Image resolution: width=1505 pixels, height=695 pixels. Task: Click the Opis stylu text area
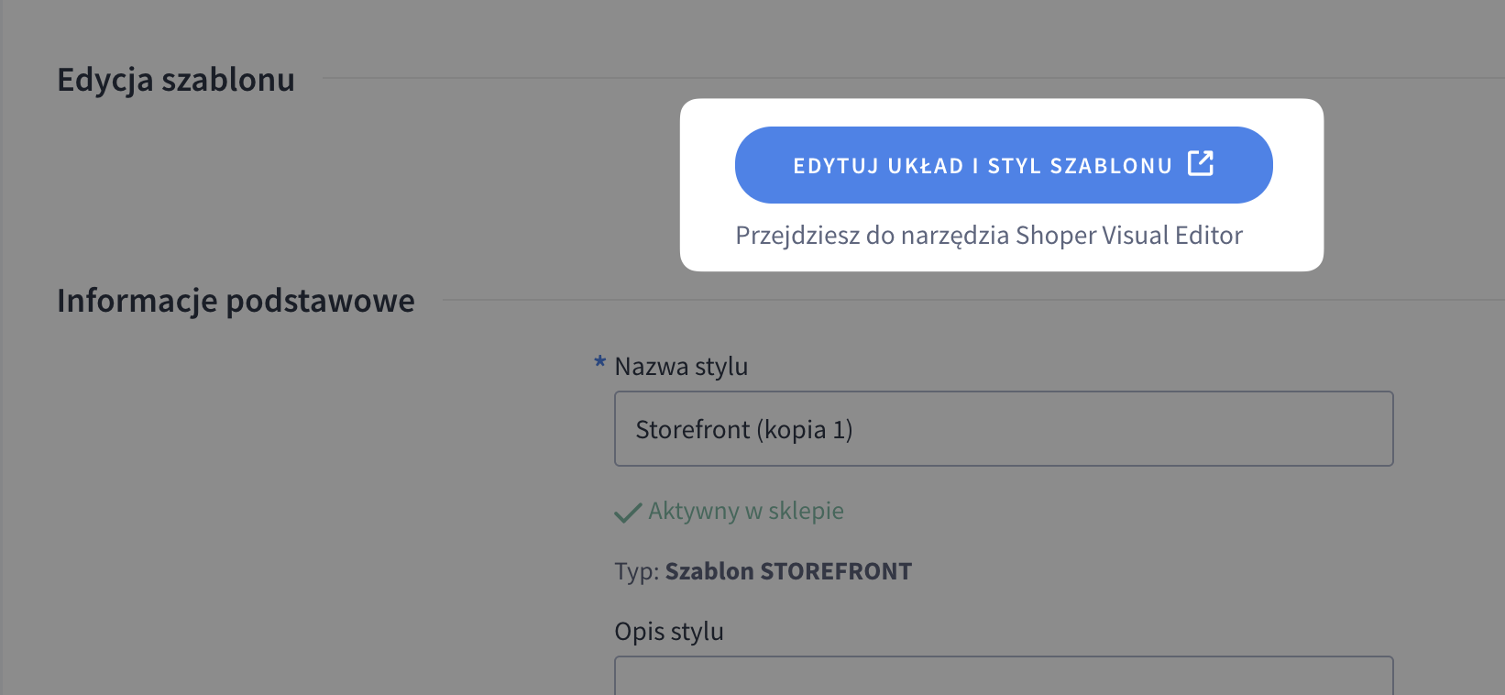(1004, 677)
